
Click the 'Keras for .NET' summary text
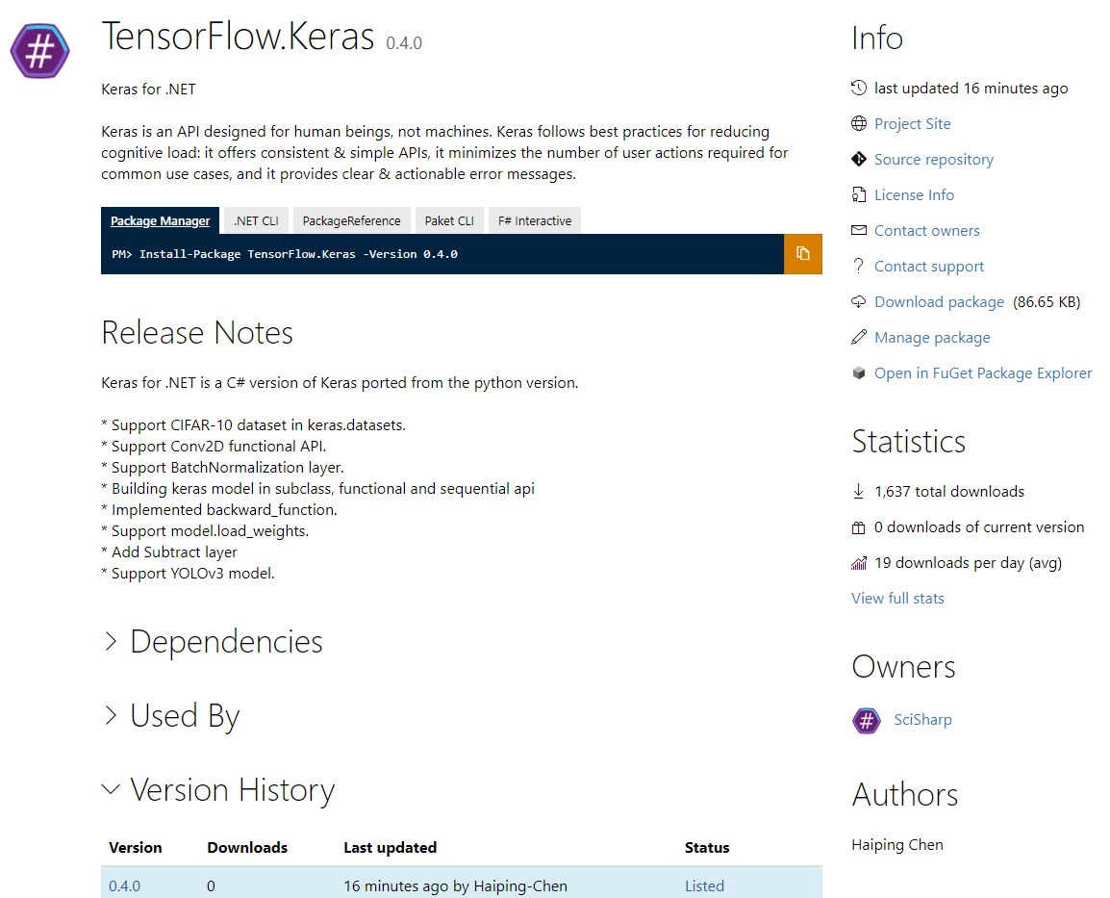148,90
